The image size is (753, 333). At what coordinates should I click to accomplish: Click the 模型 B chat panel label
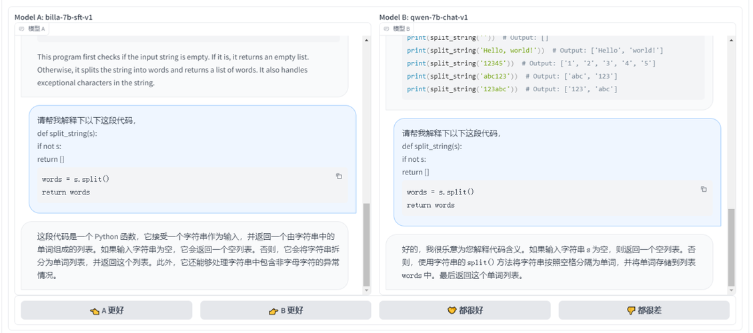click(401, 29)
